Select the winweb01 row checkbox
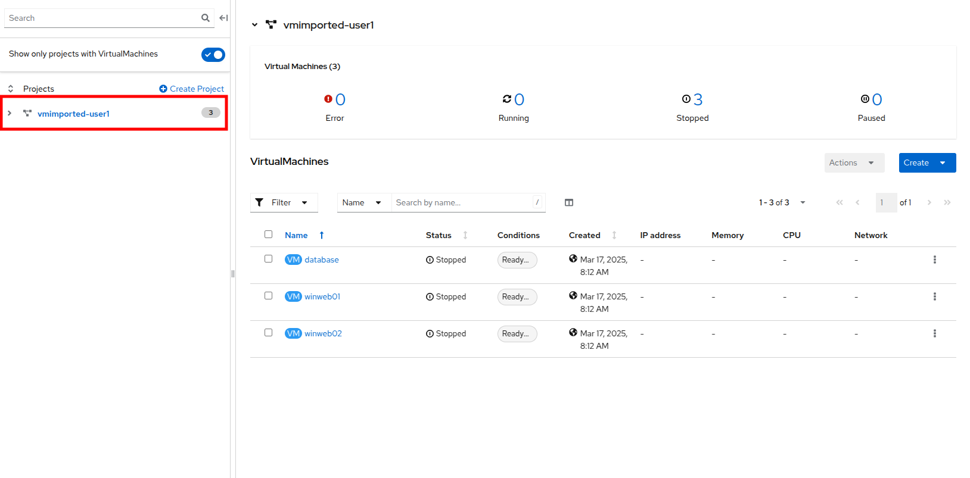 pos(268,296)
